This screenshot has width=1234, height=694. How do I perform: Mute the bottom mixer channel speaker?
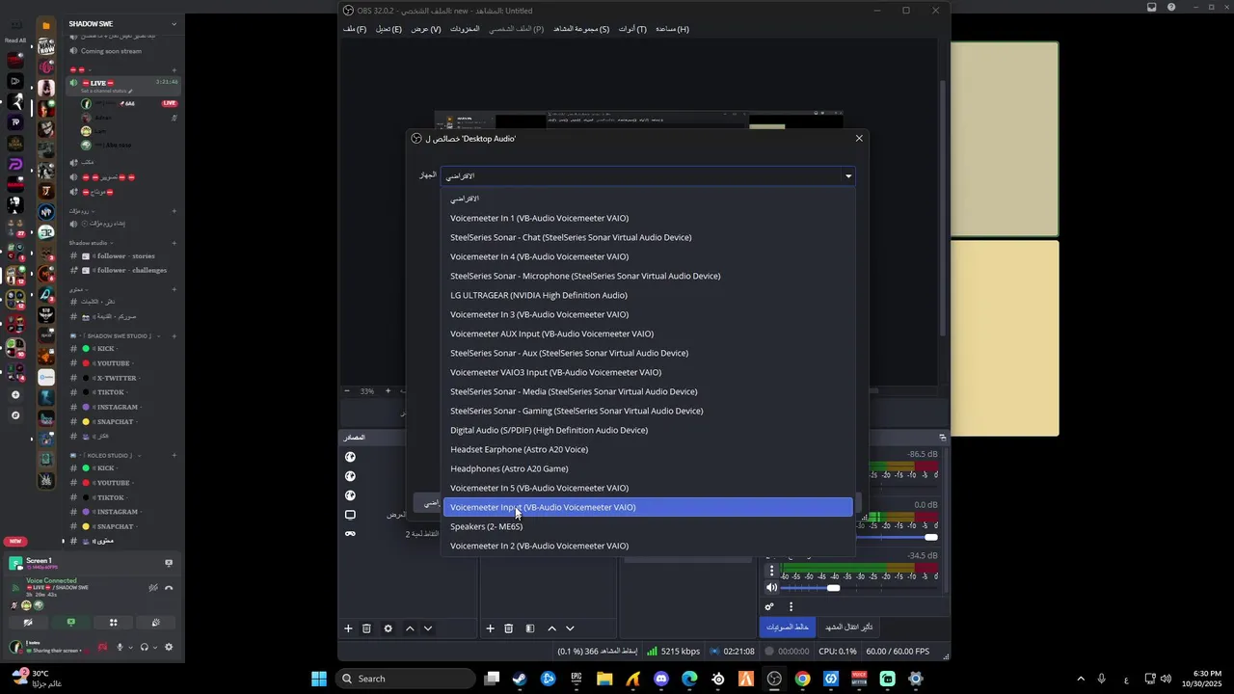pyautogui.click(x=771, y=588)
